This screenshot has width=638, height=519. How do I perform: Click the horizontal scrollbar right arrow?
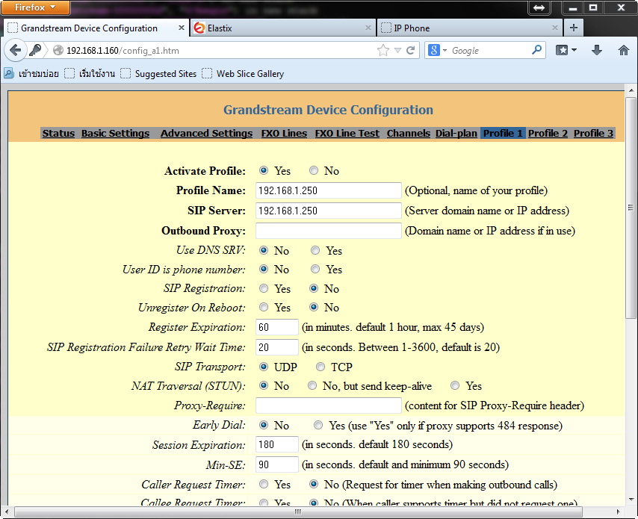(619, 512)
